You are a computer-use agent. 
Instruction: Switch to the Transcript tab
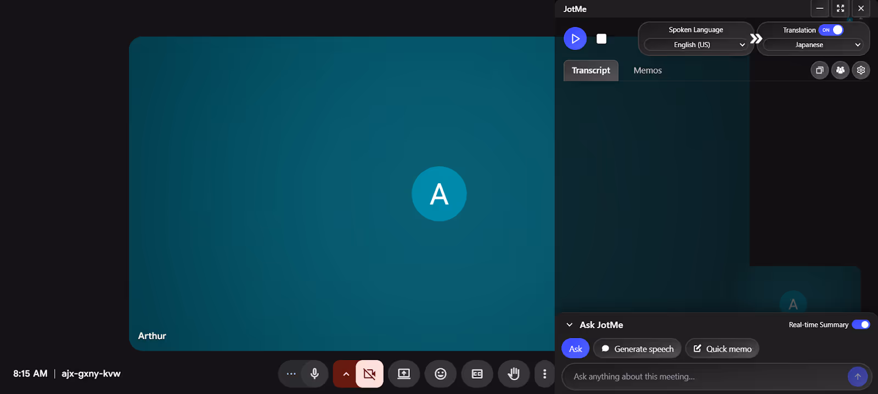(x=590, y=70)
